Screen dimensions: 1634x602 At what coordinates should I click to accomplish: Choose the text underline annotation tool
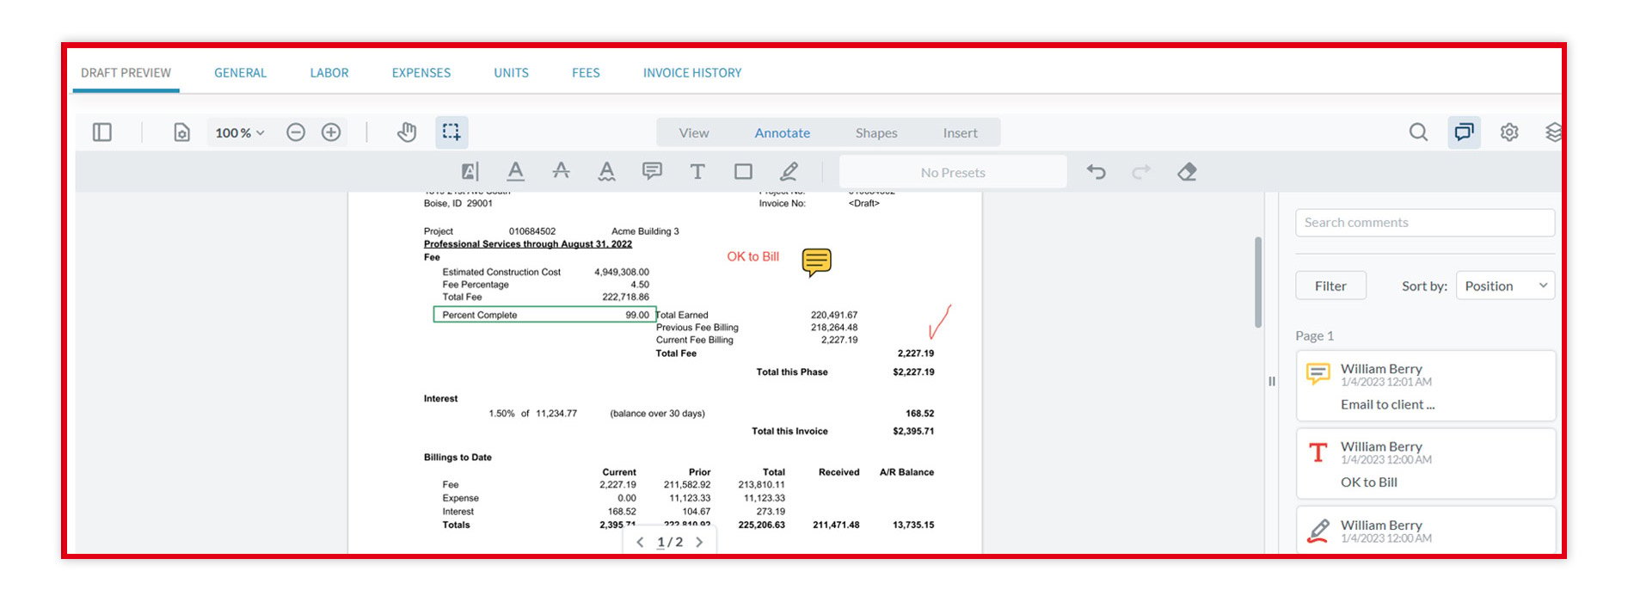(515, 171)
